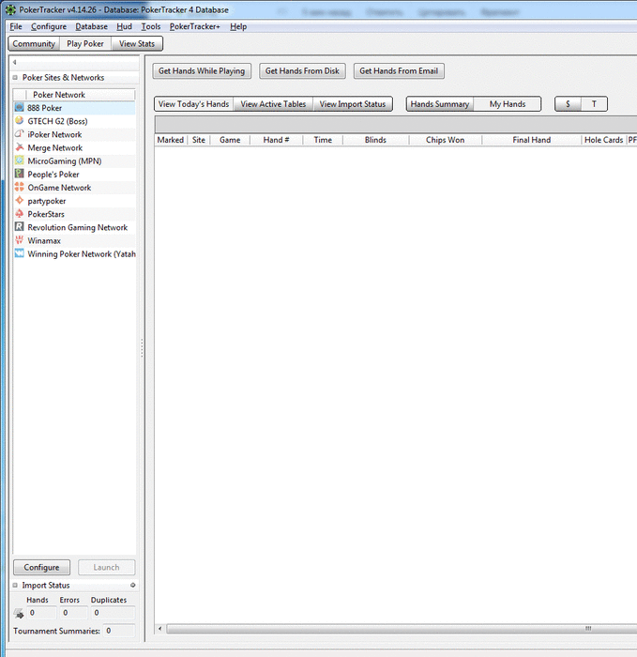
Task: Click the iPoker Network icon
Action: tap(20, 134)
